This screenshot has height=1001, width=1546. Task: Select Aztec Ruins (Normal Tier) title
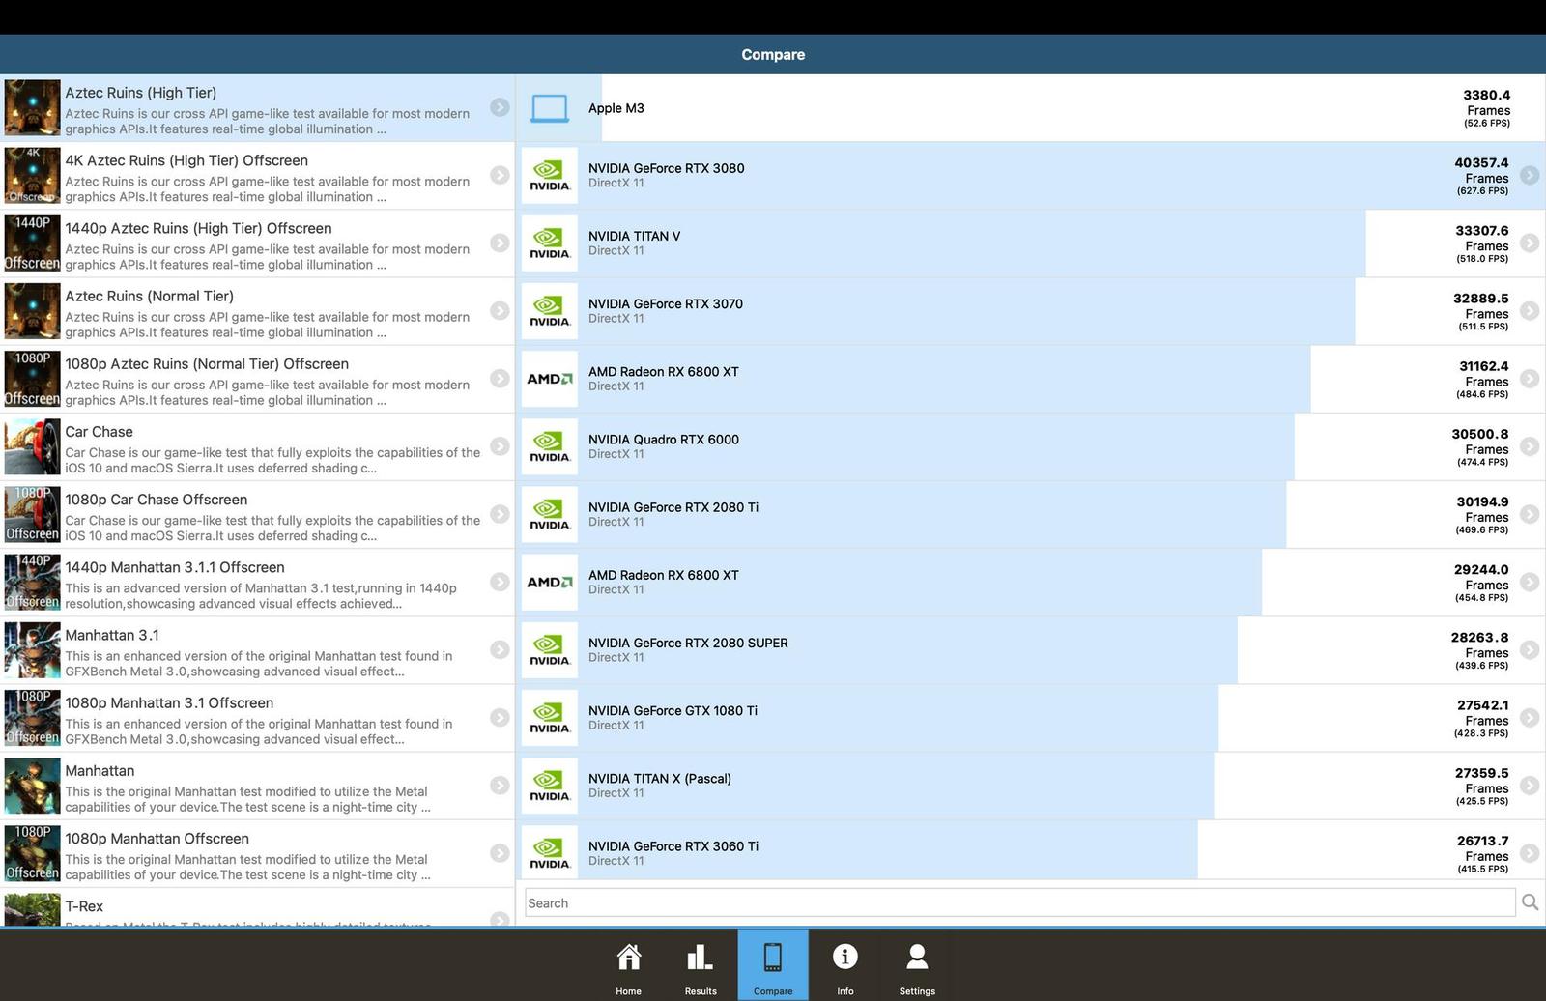point(149,296)
